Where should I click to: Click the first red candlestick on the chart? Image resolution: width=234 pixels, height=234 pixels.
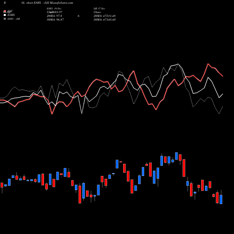(x=2, y=185)
